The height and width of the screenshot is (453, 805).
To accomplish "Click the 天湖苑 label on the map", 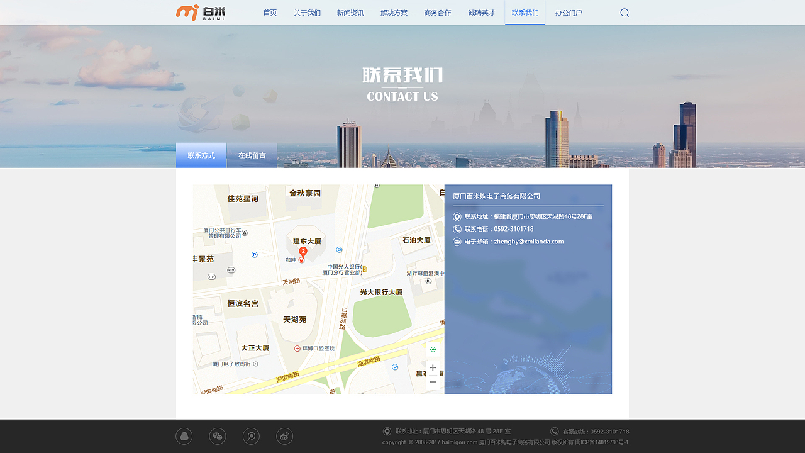I will [x=294, y=320].
